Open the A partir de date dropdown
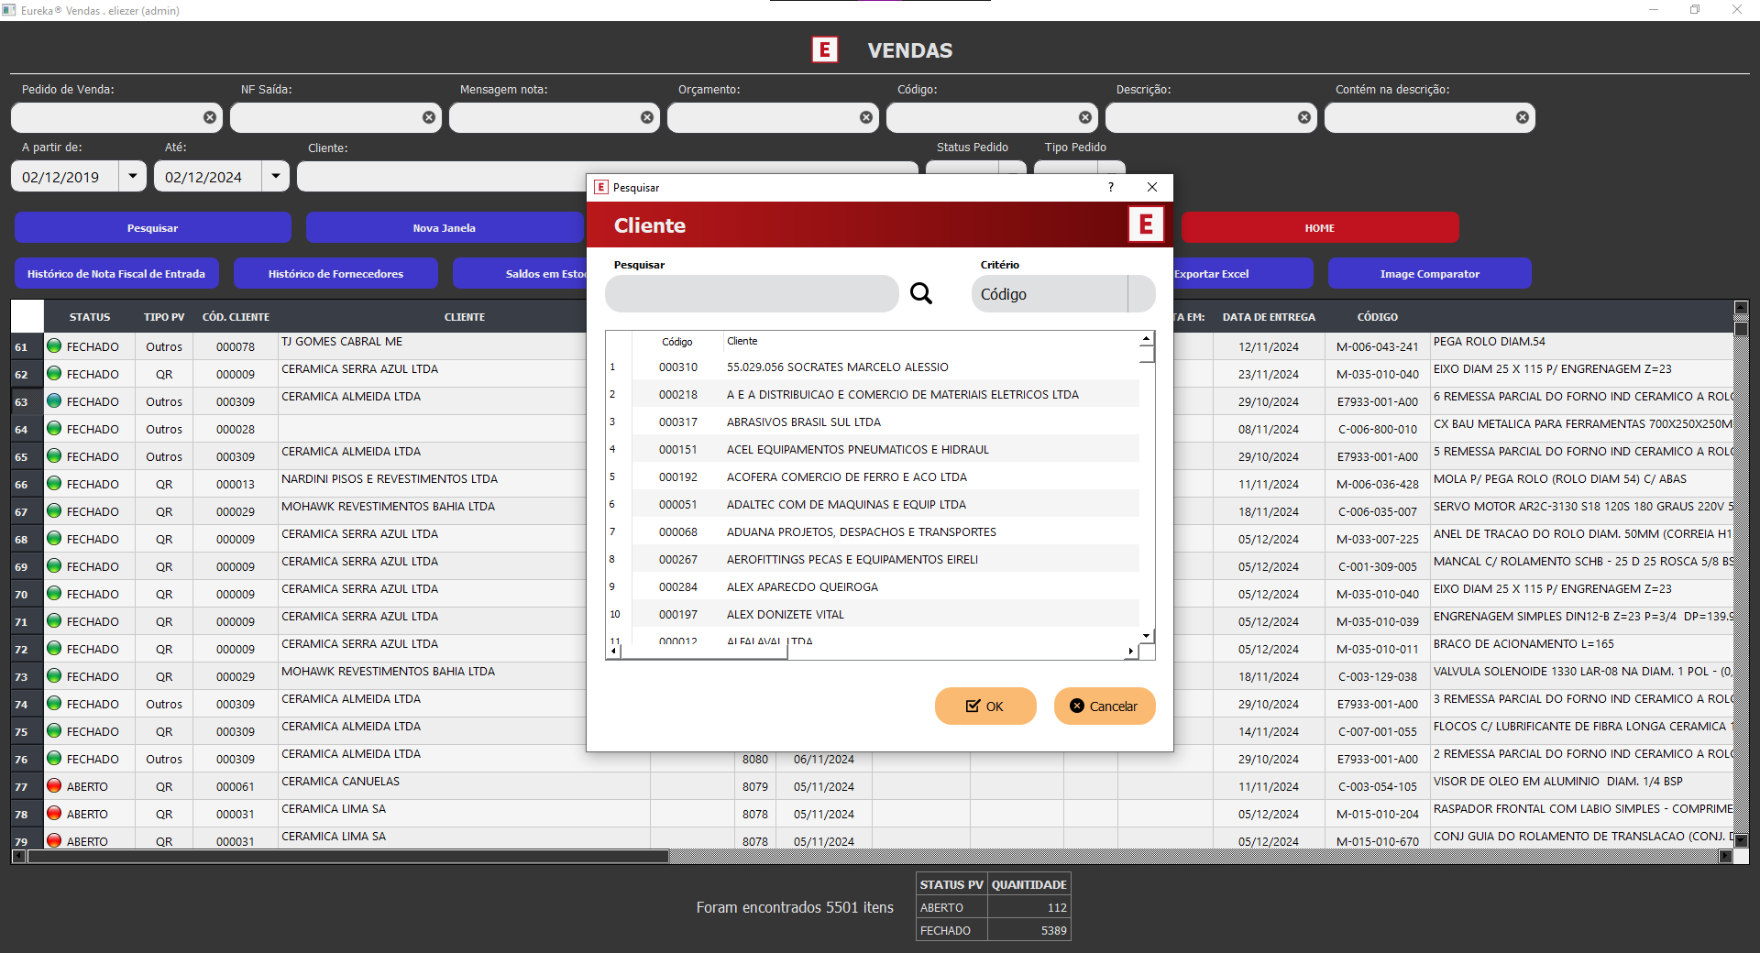 pos(133,176)
